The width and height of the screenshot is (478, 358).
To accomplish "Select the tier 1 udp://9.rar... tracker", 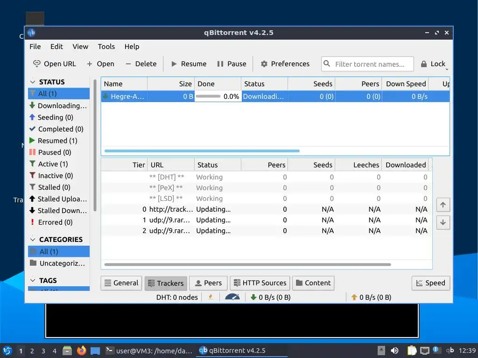I will pyautogui.click(x=267, y=220).
